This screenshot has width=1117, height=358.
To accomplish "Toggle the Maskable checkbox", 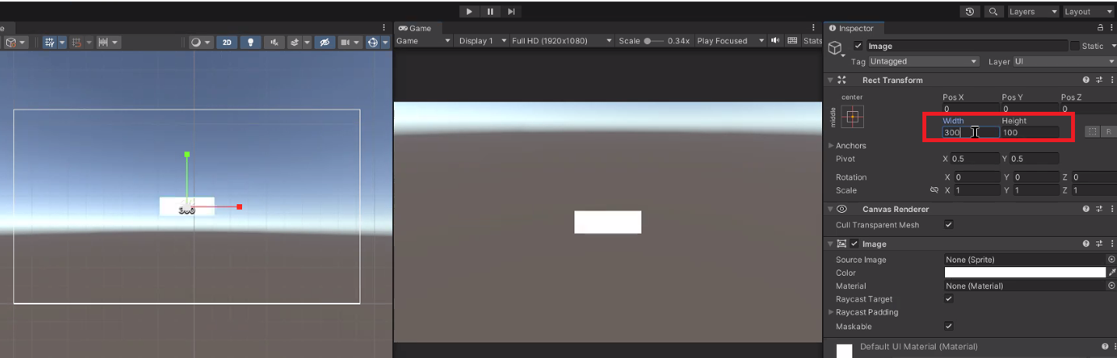I will pyautogui.click(x=949, y=326).
